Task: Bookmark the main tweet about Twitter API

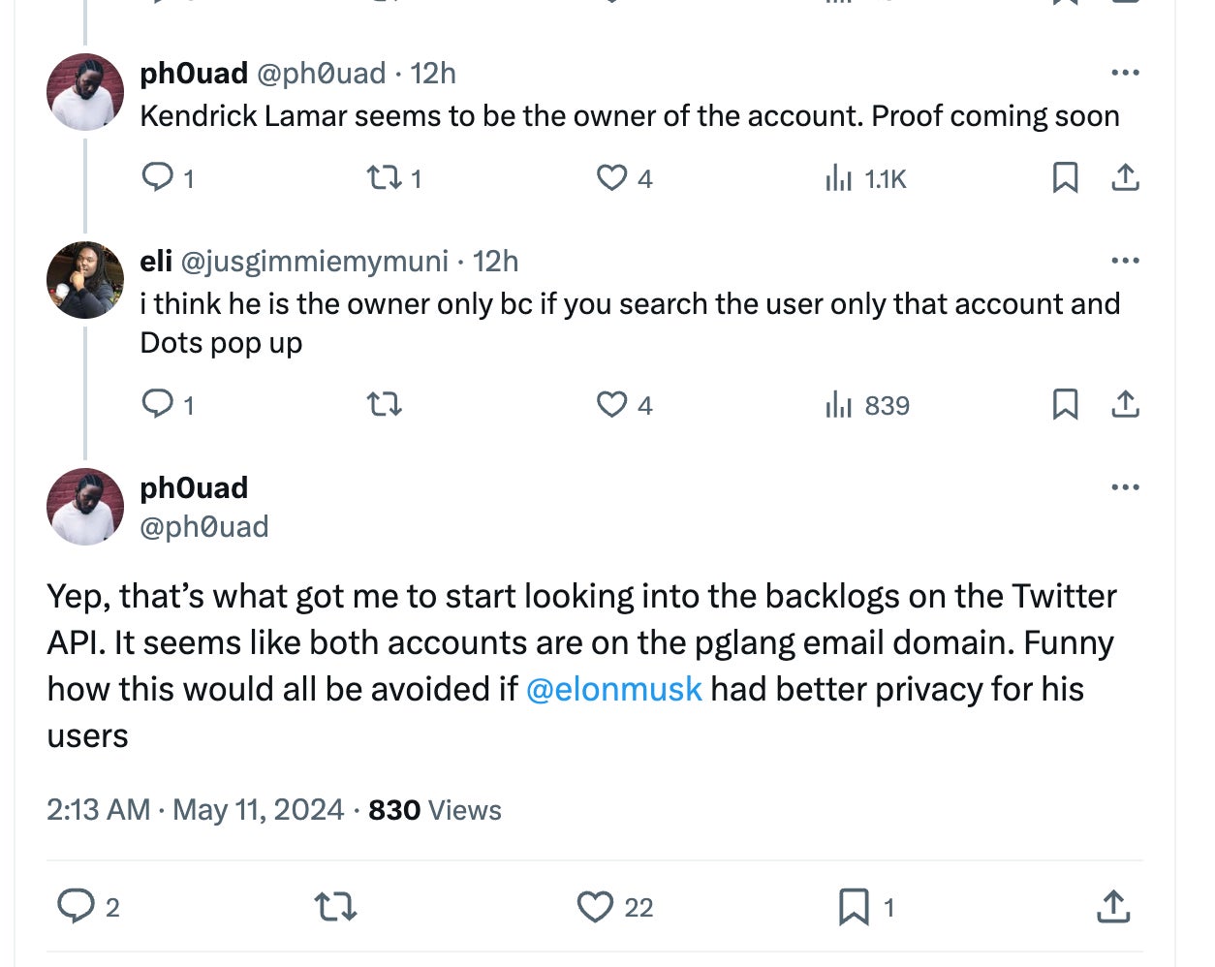Action: [x=854, y=907]
